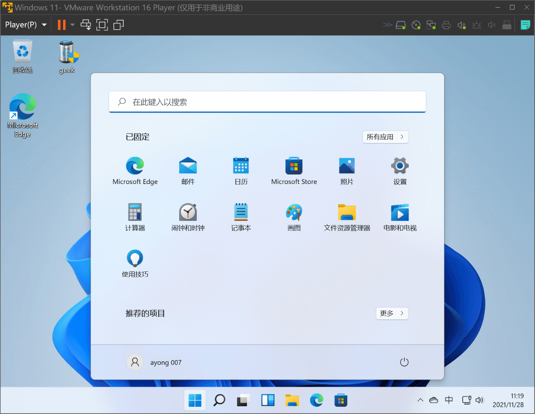Switch VMware to Unity mode
This screenshot has width=535, height=414.
119,25
